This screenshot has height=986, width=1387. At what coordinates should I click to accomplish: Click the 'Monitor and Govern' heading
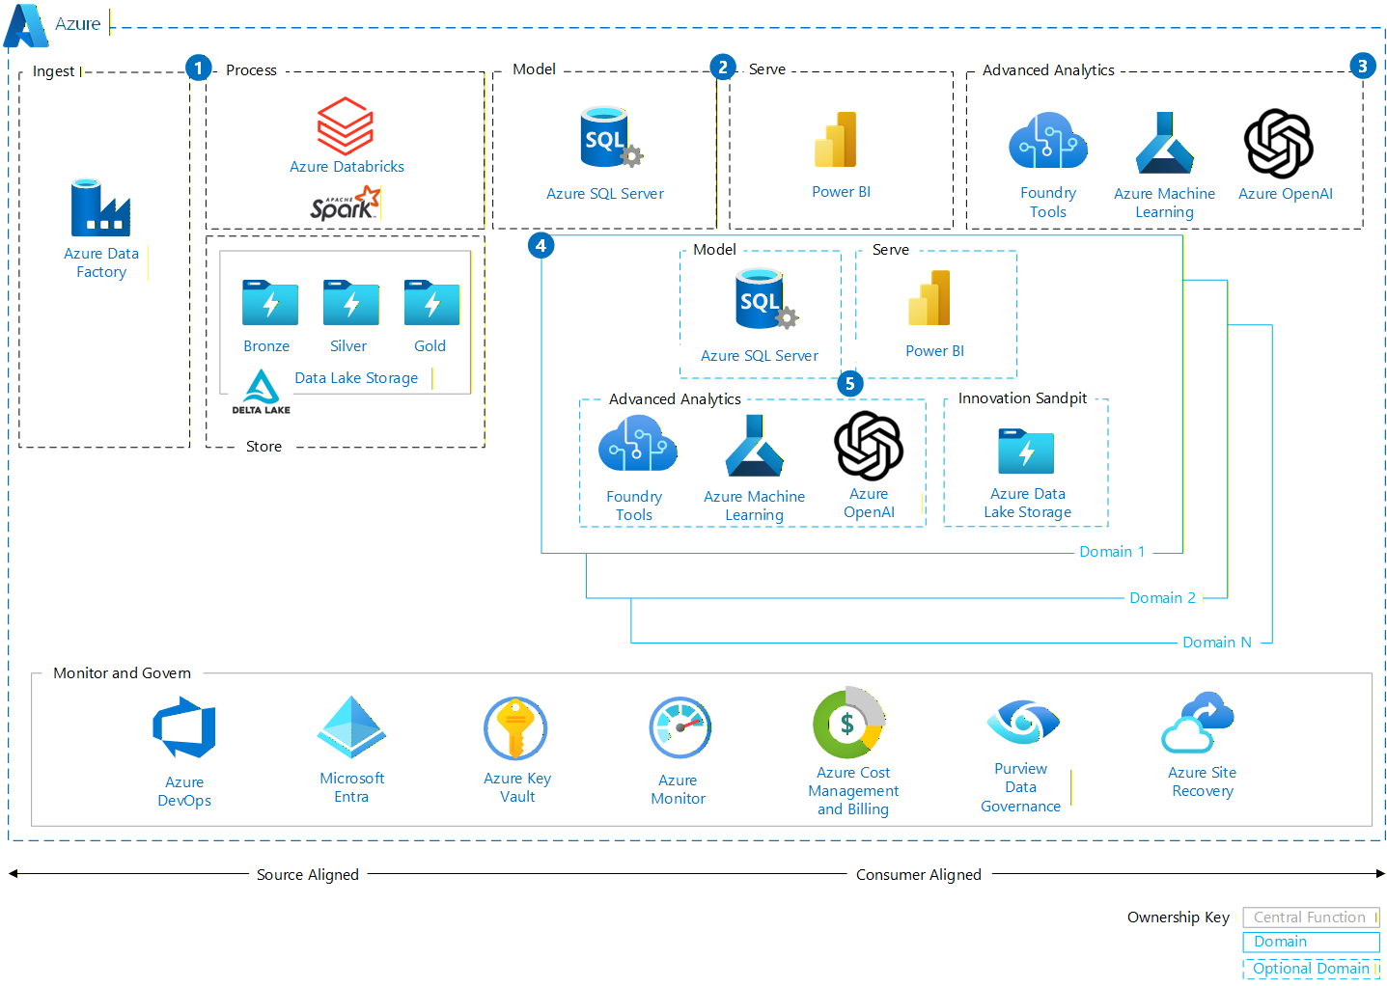click(122, 673)
